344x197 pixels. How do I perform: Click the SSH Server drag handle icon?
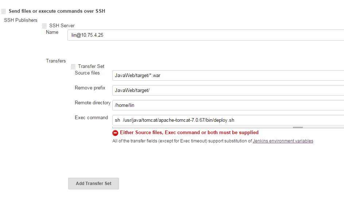click(x=44, y=26)
